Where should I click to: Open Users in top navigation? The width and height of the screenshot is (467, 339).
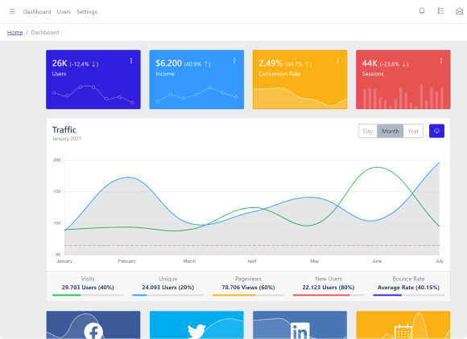coord(64,11)
